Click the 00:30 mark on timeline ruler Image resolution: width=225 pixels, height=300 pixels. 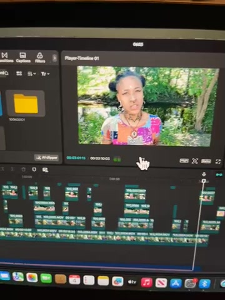point(114,179)
